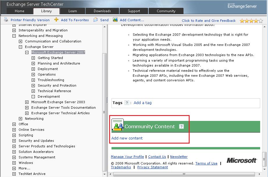Open Privacy Statement link
The image size is (268, 177).
[152, 167]
